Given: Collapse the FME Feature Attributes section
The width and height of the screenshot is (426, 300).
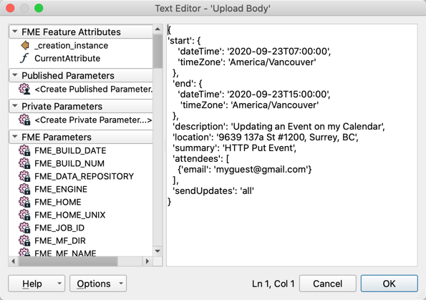Looking at the screenshot, I should (x=15, y=32).
